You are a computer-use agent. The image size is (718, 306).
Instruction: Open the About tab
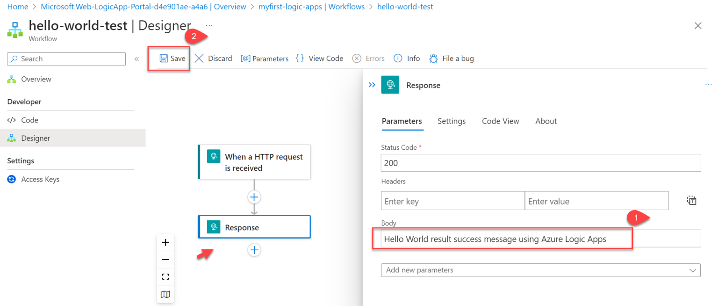pos(546,121)
